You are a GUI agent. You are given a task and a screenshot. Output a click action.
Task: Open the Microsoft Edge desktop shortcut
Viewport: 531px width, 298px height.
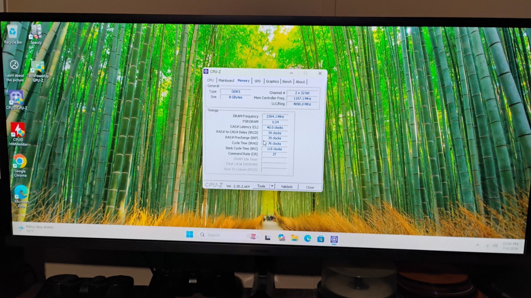[x=22, y=196]
